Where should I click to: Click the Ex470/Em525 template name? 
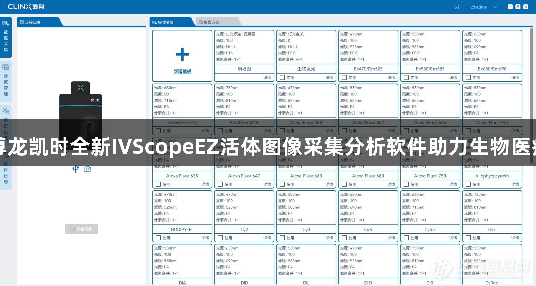368,69
